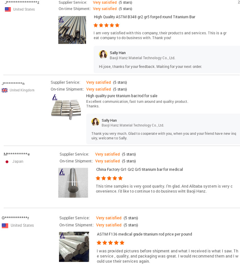Image resolution: width=240 pixels, height=275 pixels.
Task: Open the forged round titanium bar product image
Action: click(72, 30)
